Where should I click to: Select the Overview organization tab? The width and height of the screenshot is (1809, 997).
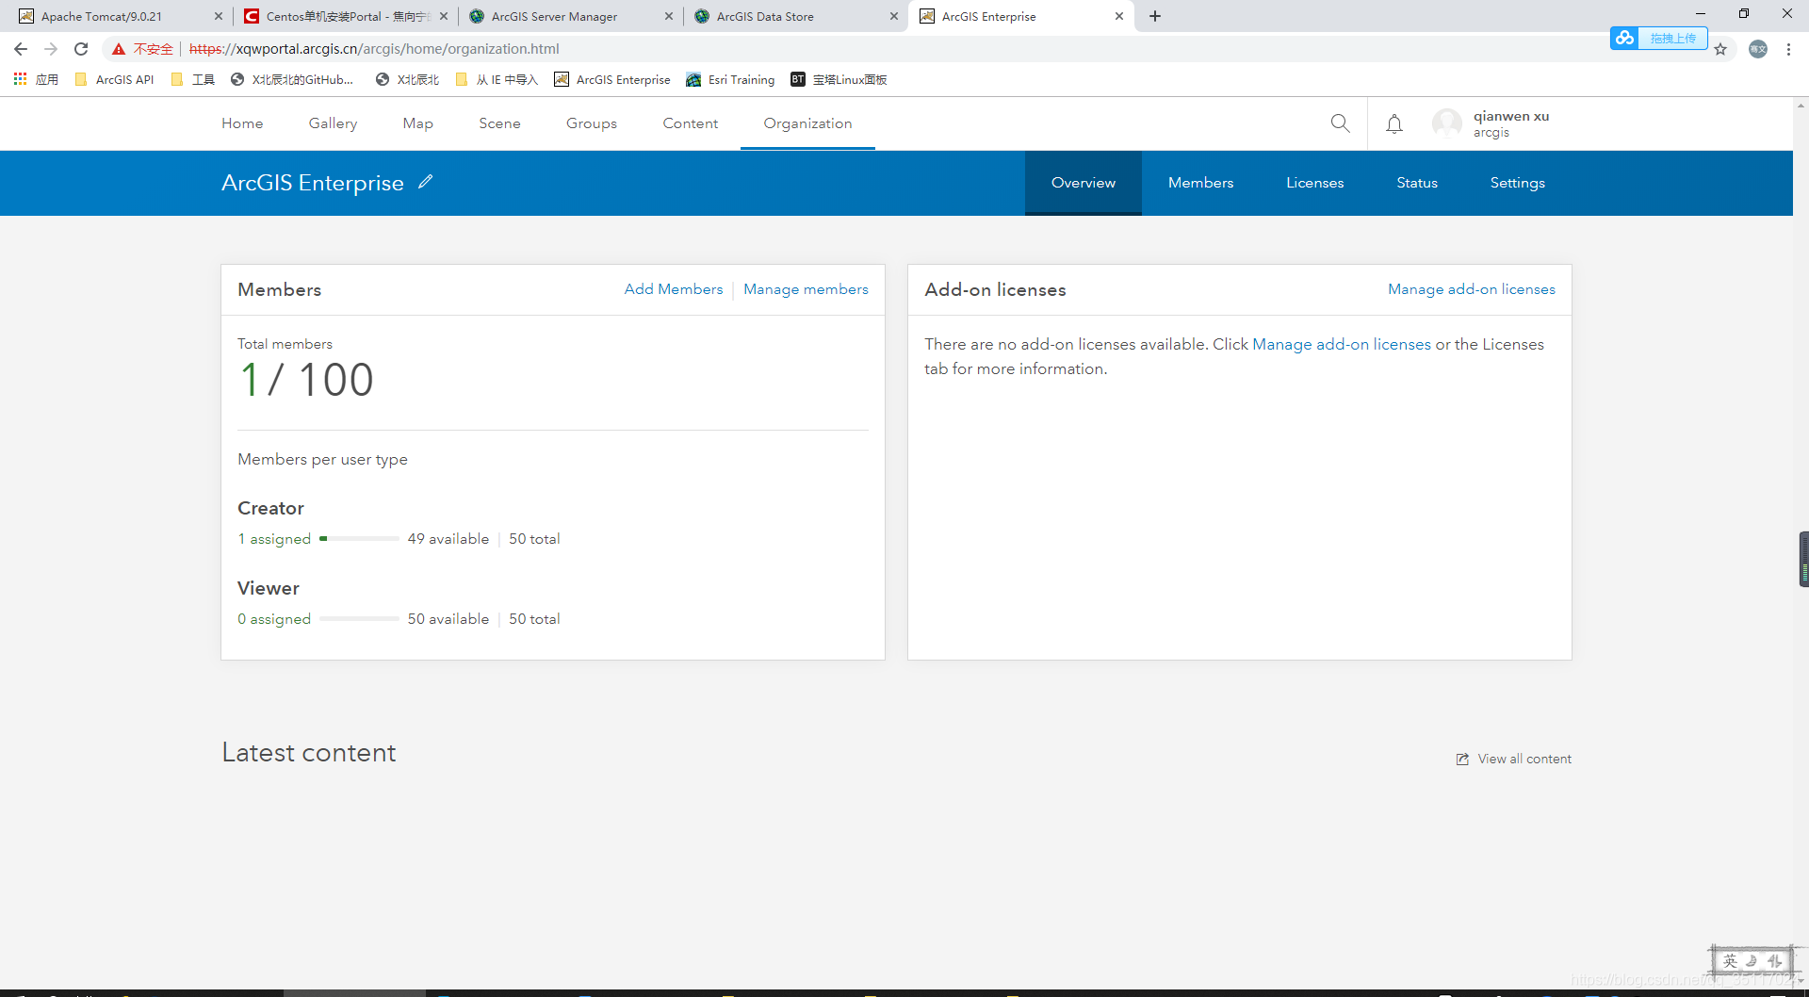pyautogui.click(x=1084, y=183)
